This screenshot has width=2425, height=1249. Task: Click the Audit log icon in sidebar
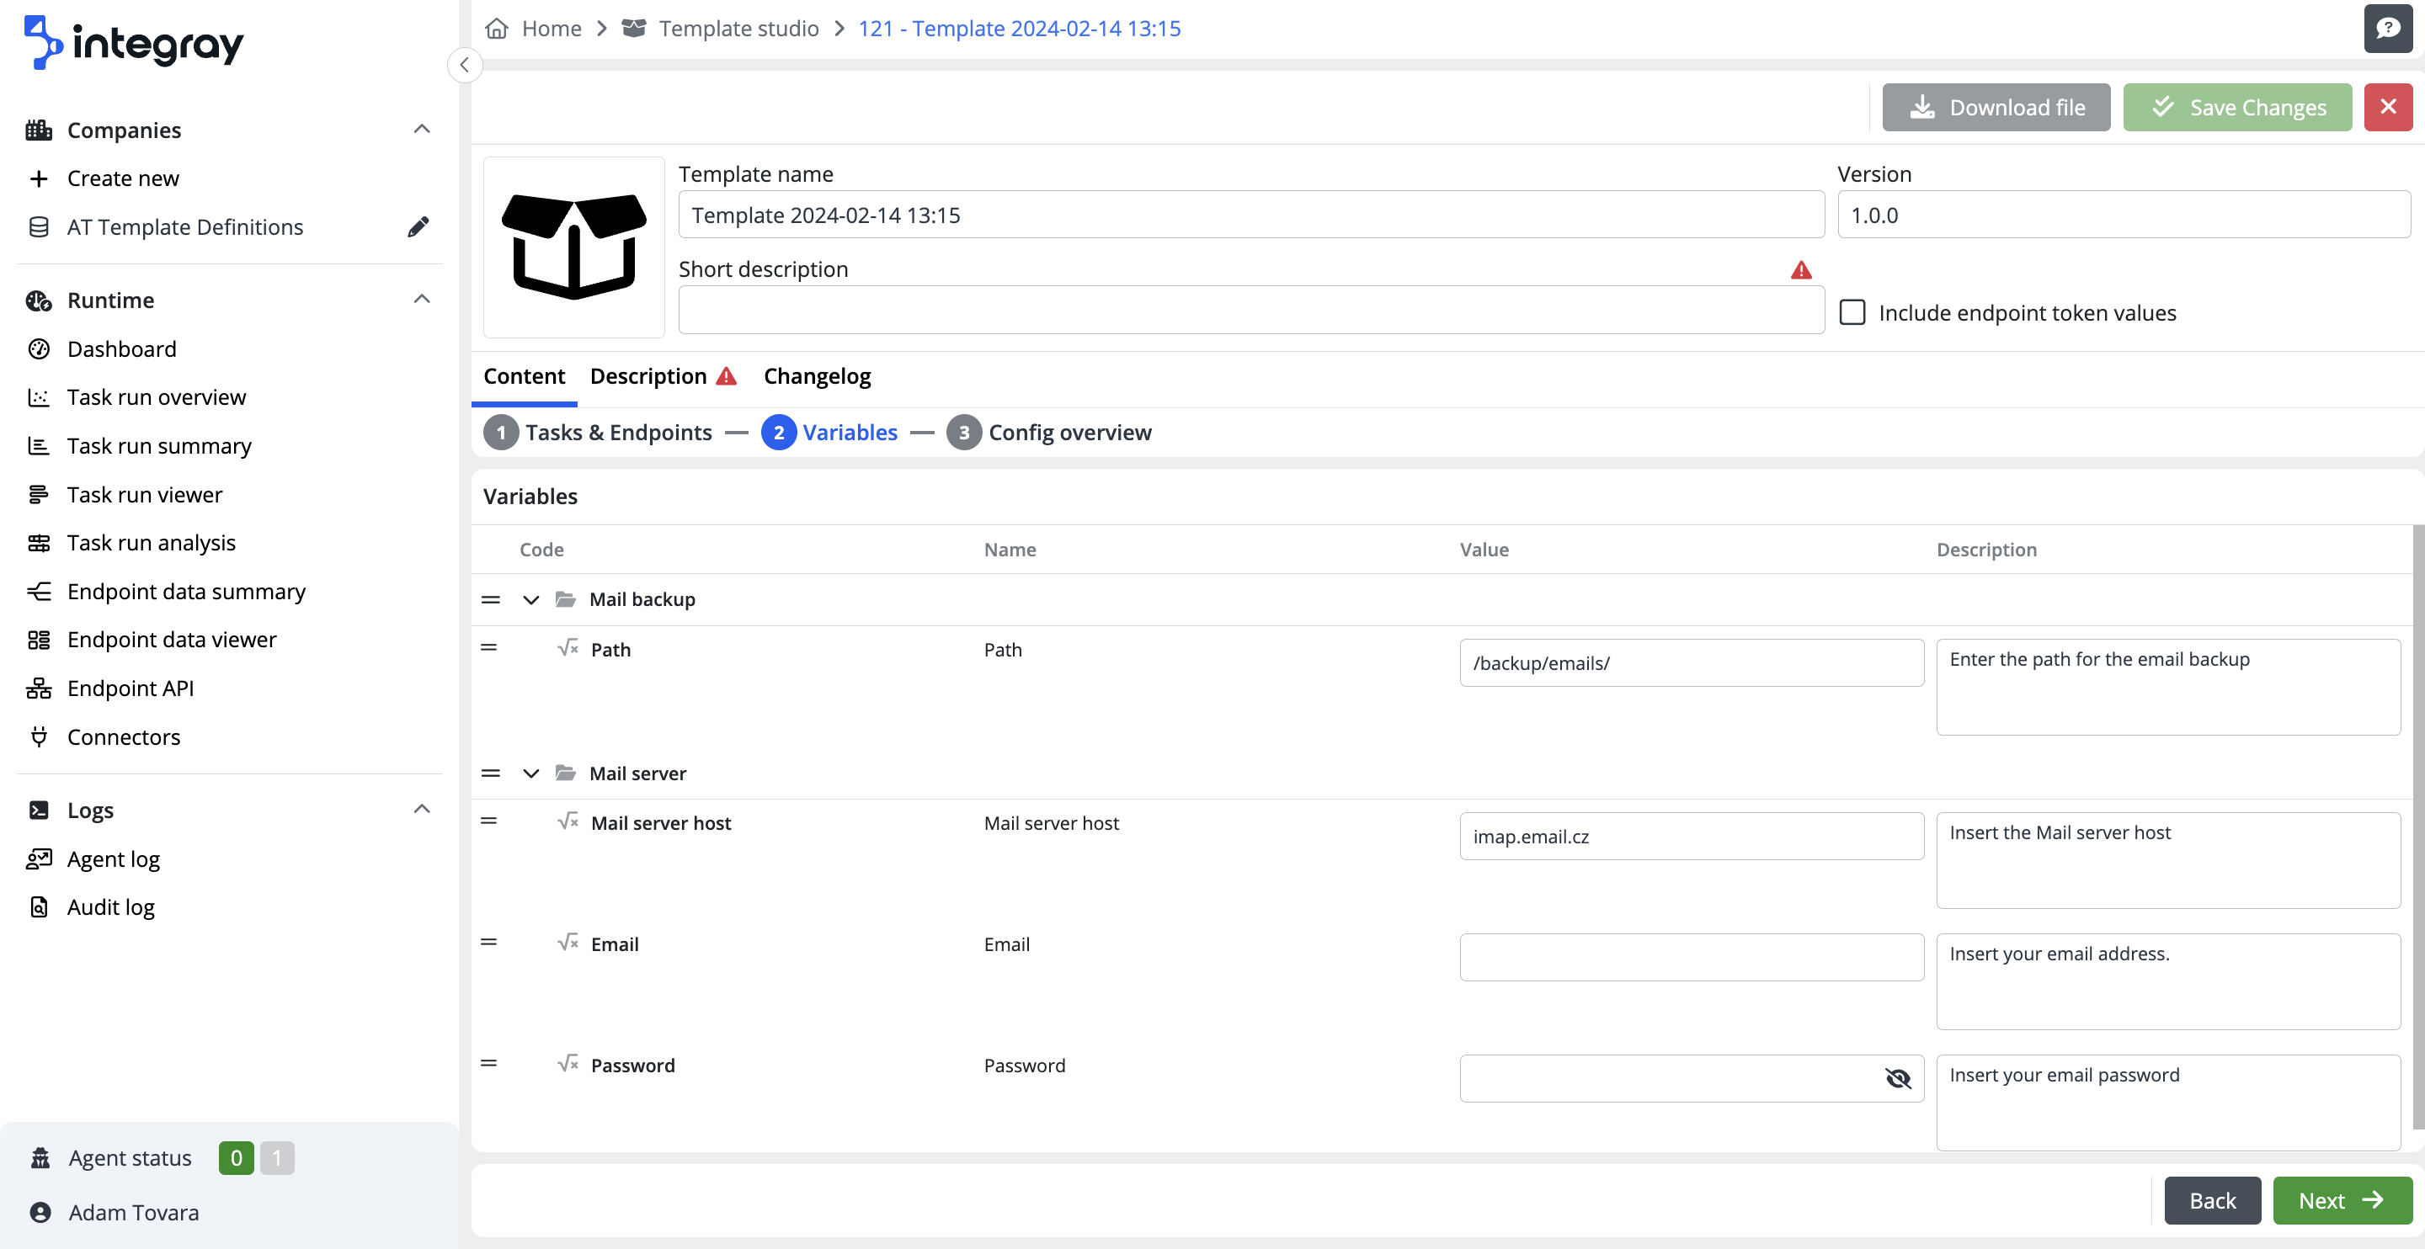39,907
